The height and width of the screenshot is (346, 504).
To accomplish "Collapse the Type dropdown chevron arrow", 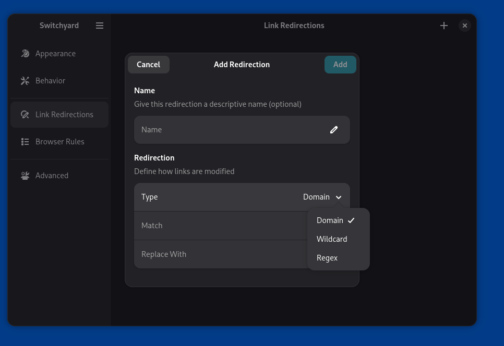I will [x=339, y=197].
